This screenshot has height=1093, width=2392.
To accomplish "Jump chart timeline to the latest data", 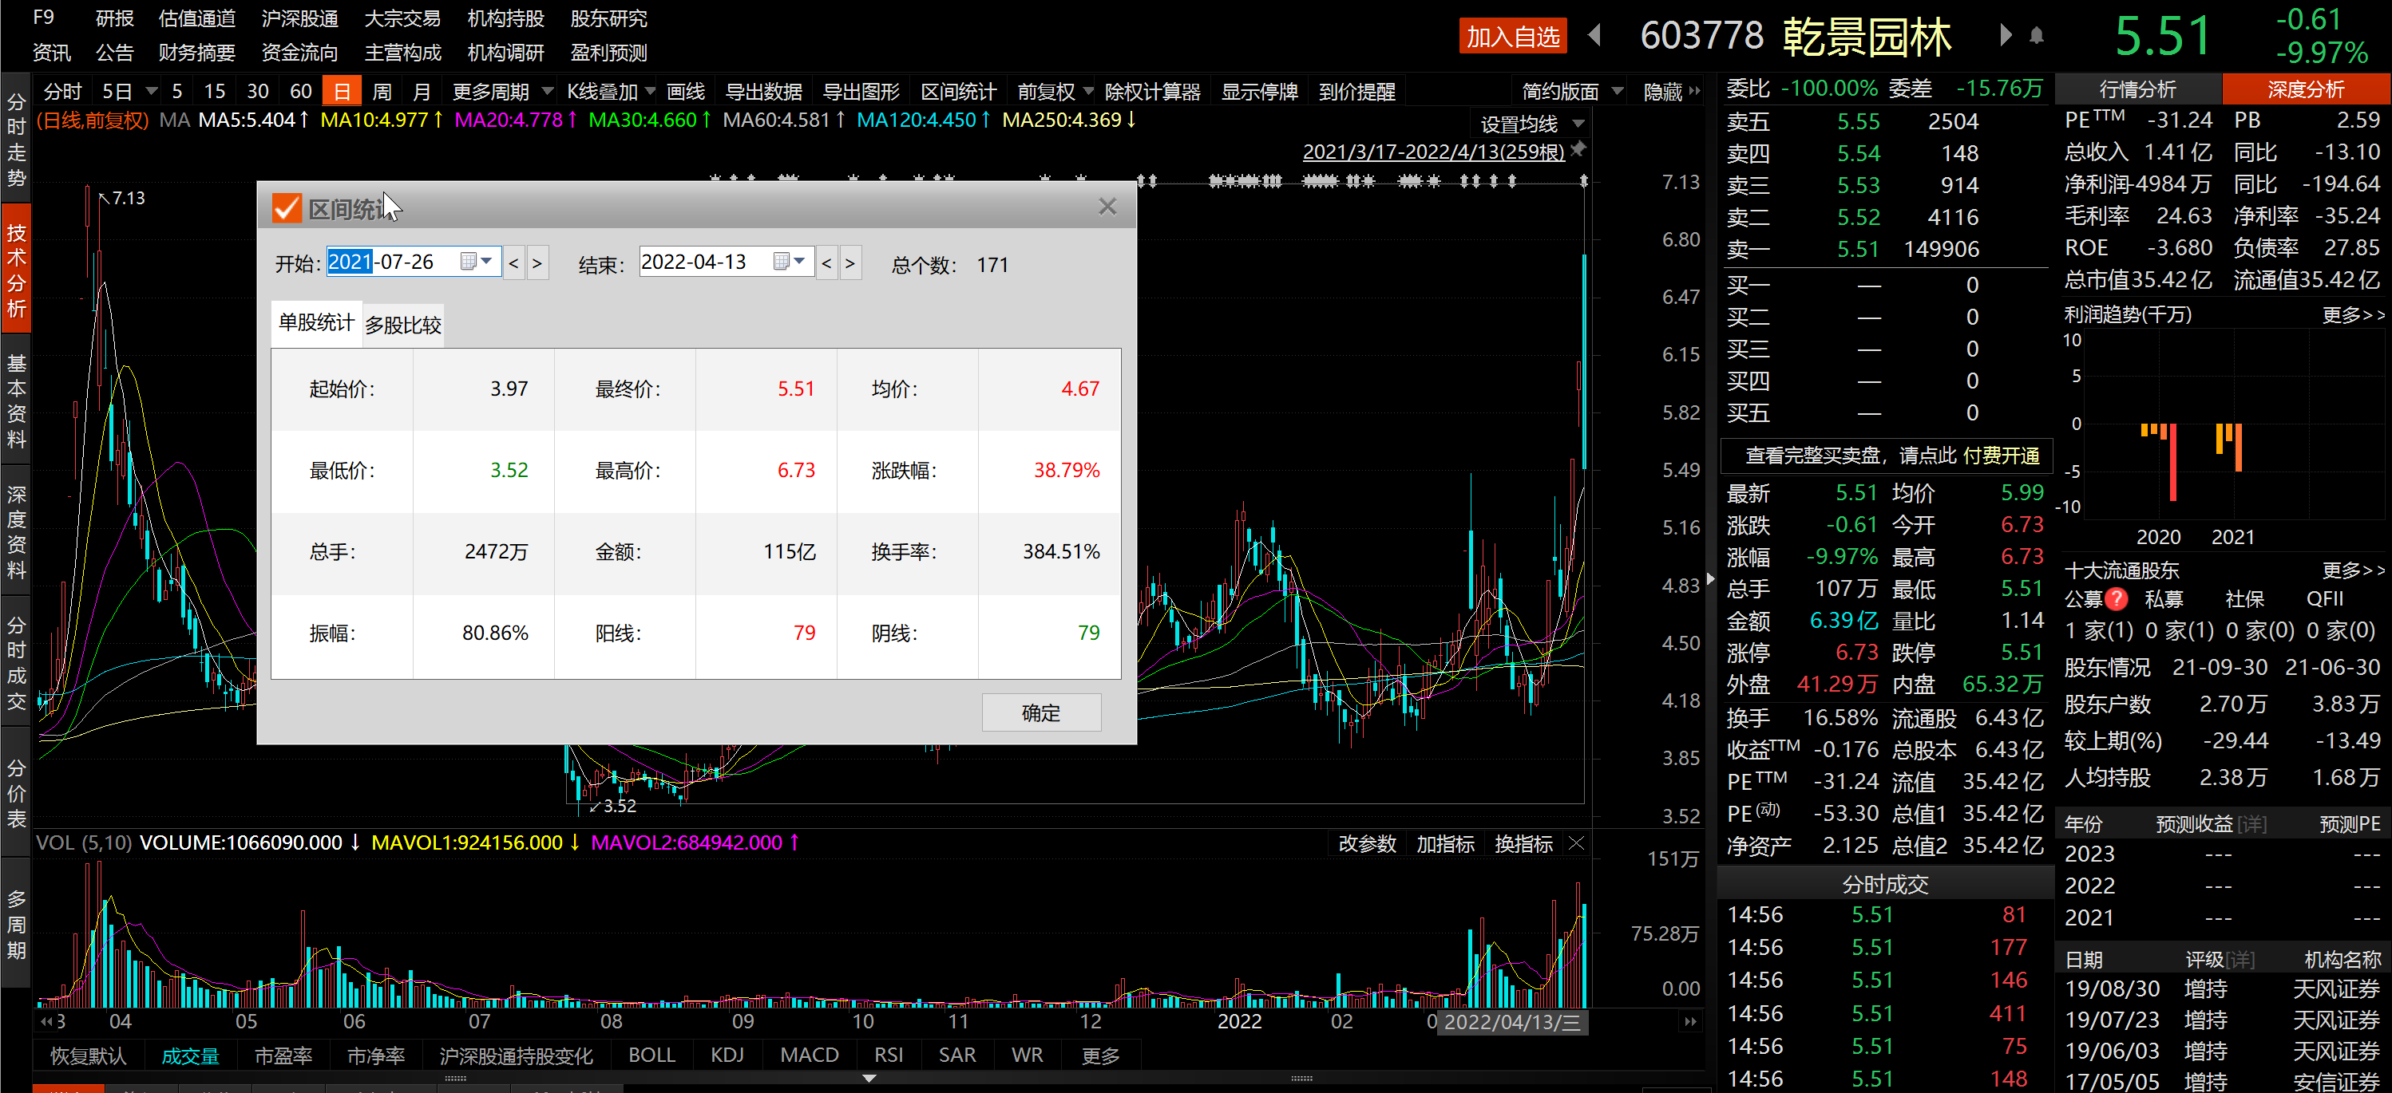I will pyautogui.click(x=1690, y=1021).
